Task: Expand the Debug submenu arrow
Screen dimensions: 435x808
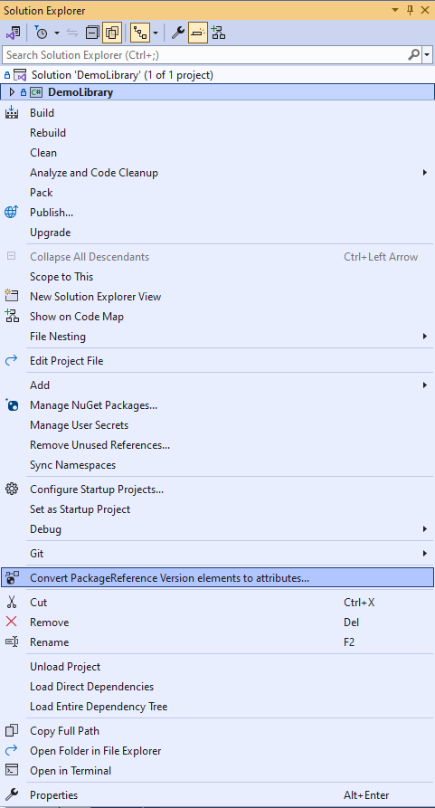Action: [x=425, y=529]
